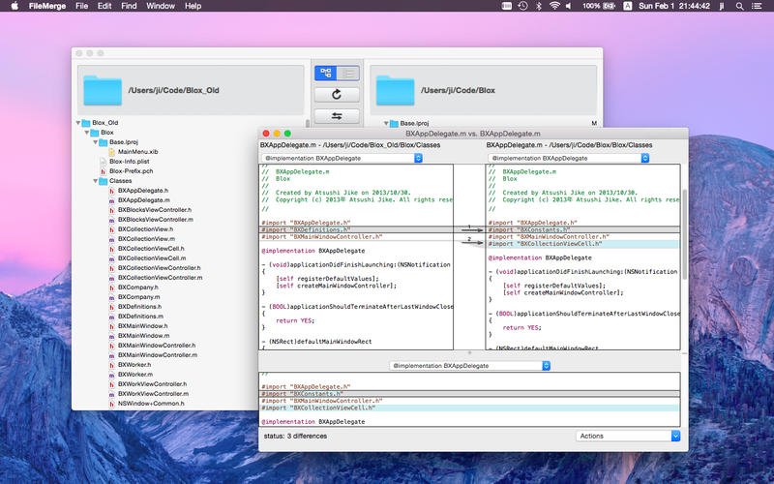The height and width of the screenshot is (484, 774).
Task: Click the Time Machine menu bar icon
Action: [x=522, y=6]
